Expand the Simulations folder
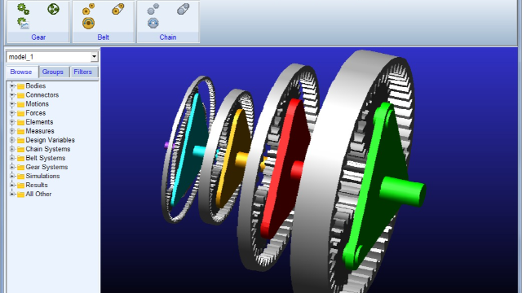The image size is (522, 293). 12,176
